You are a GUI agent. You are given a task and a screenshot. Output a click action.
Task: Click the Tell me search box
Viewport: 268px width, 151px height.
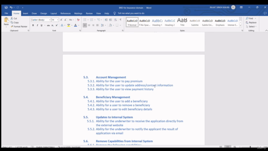[x=131, y=13]
